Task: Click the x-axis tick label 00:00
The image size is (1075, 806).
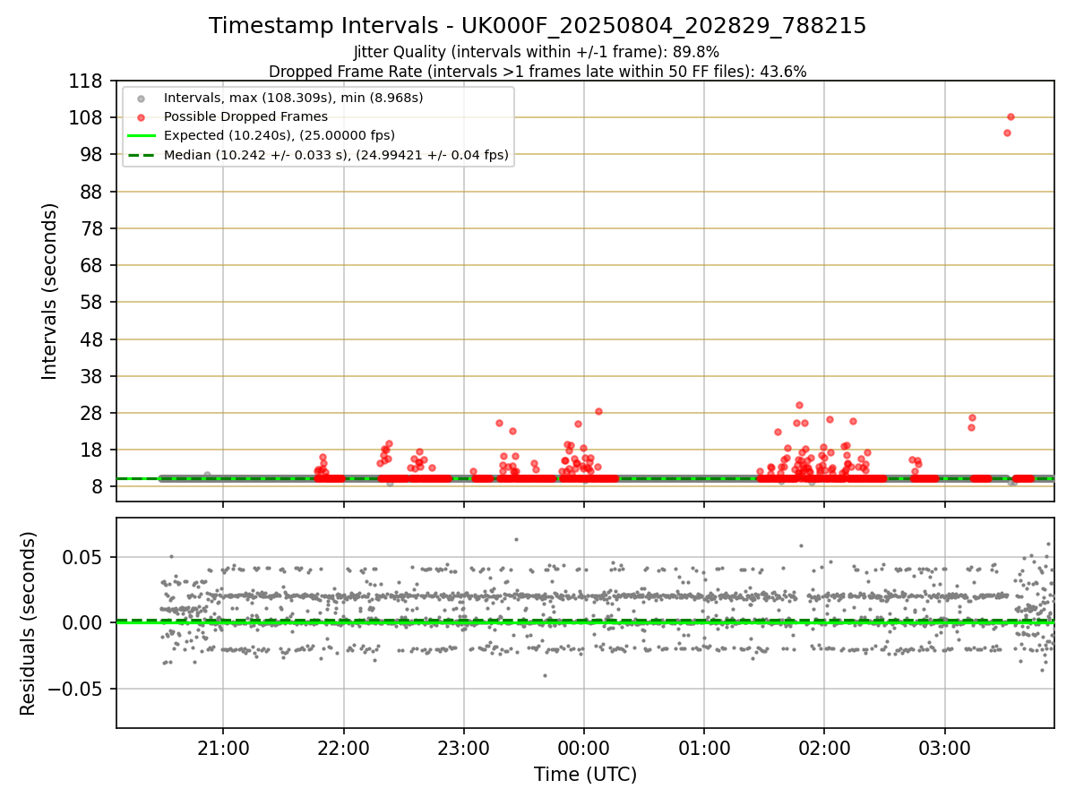Action: point(584,749)
